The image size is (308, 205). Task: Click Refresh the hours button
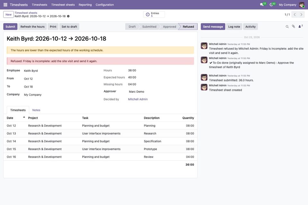point(32,27)
